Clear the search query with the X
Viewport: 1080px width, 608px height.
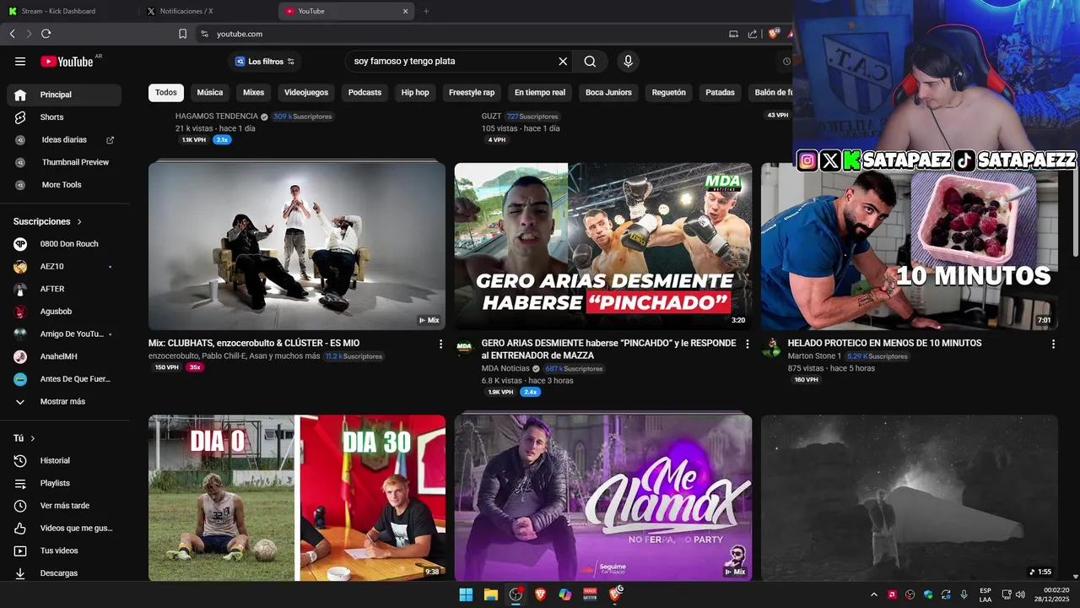[563, 62]
